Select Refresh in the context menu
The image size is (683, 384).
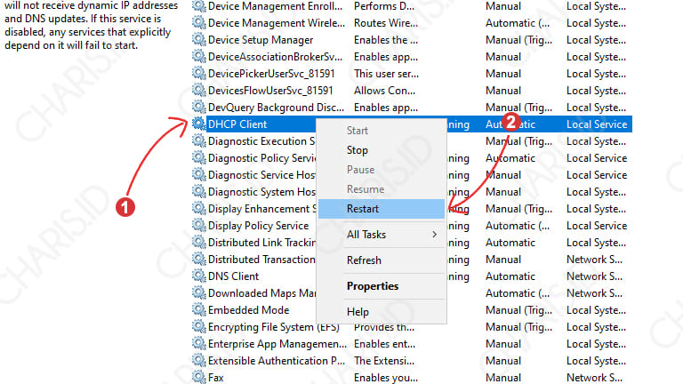[x=382, y=260]
